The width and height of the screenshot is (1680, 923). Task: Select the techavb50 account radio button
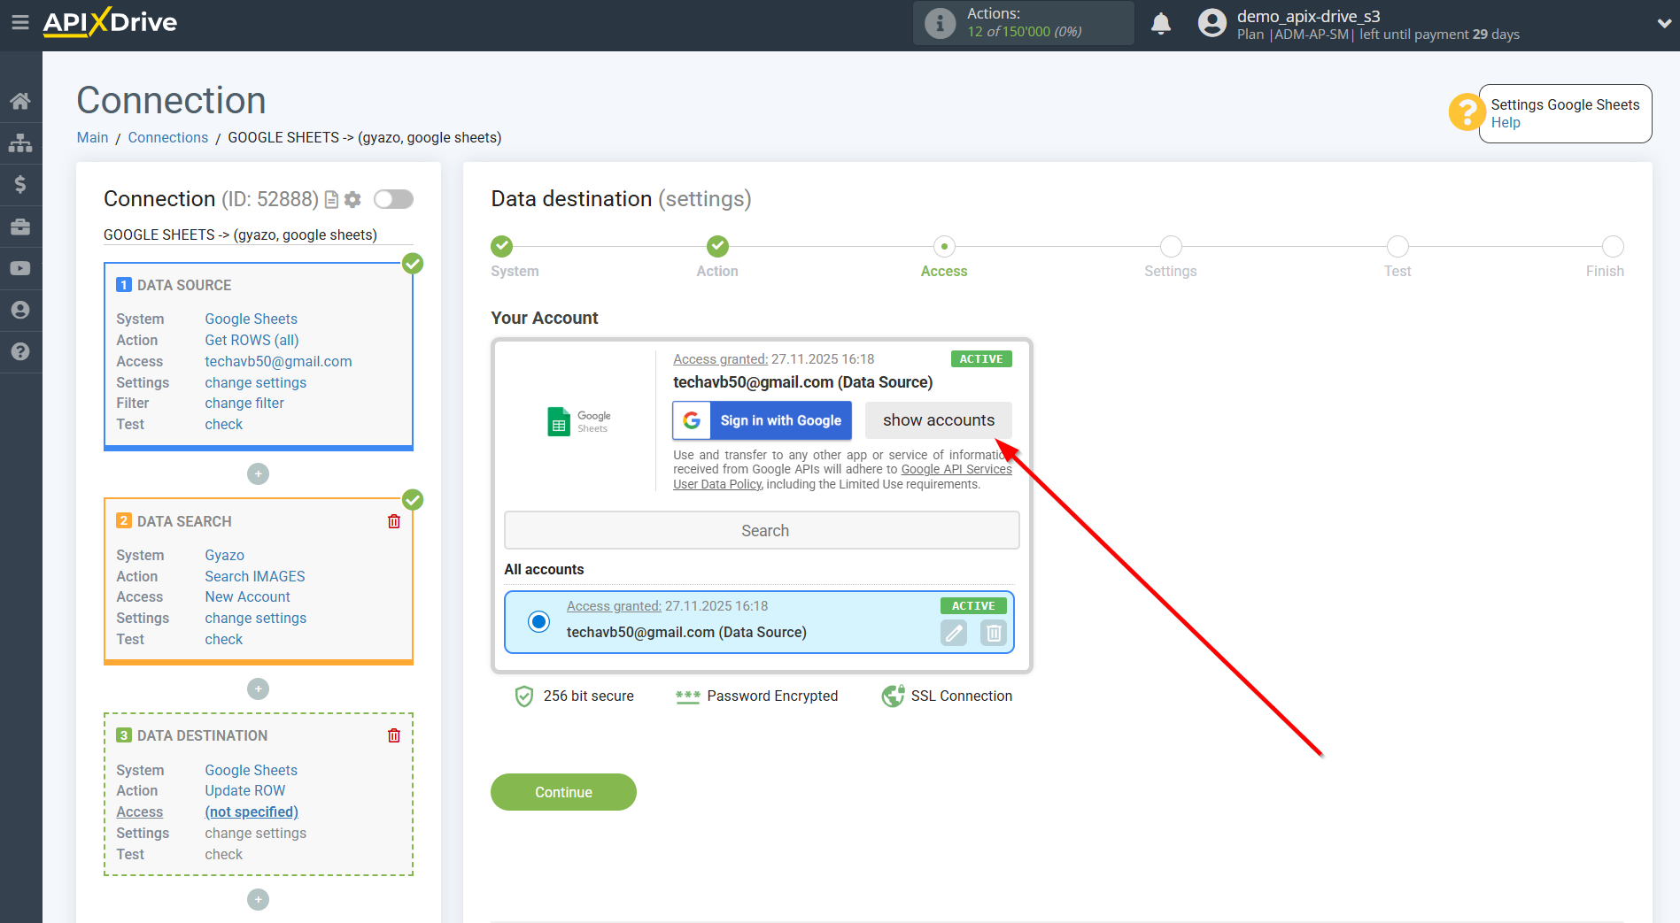tap(538, 621)
